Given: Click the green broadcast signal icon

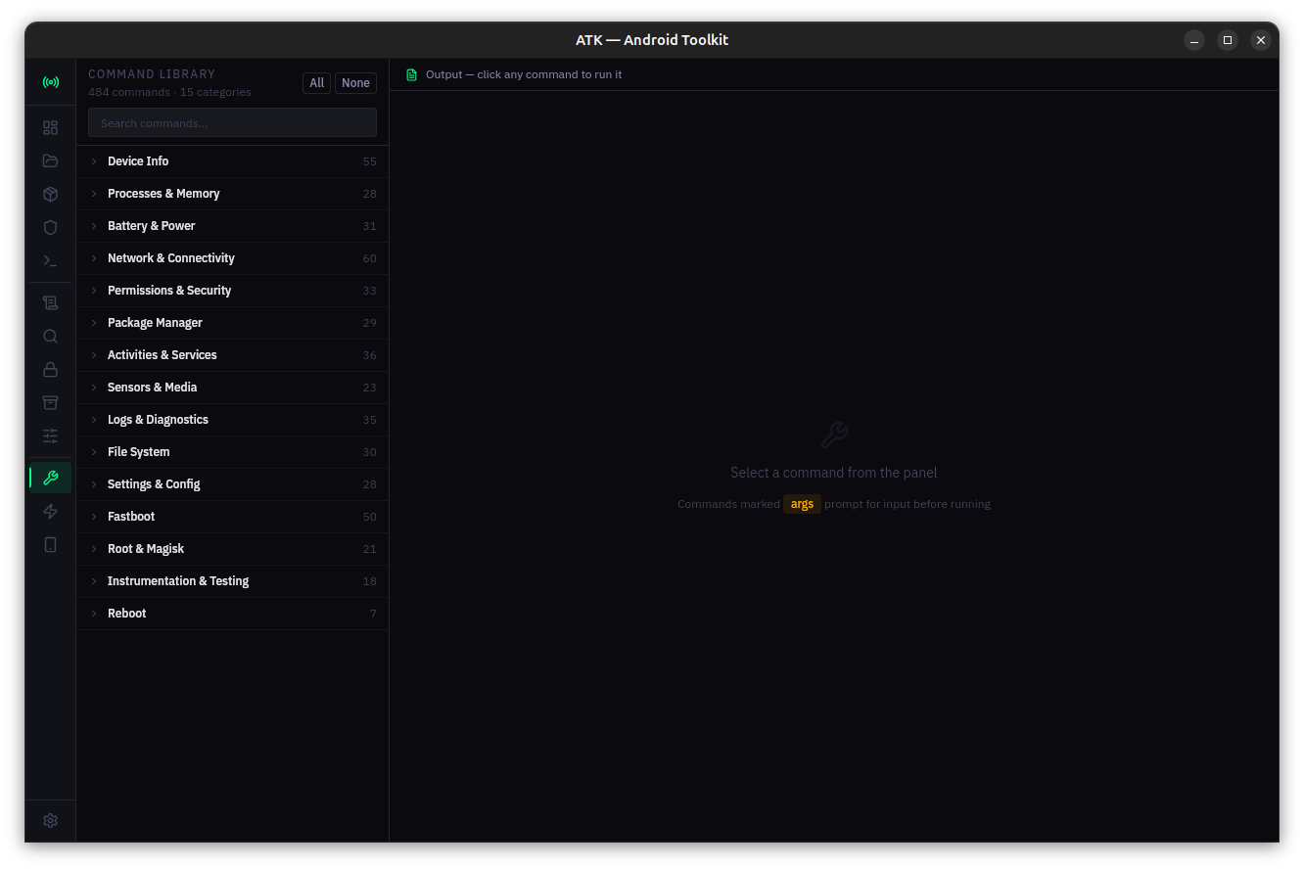Looking at the screenshot, I should point(51,82).
